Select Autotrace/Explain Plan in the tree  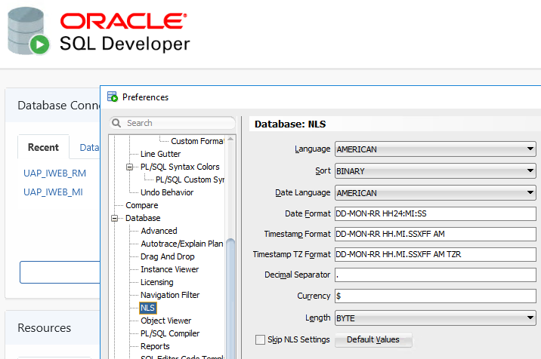pyautogui.click(x=182, y=244)
